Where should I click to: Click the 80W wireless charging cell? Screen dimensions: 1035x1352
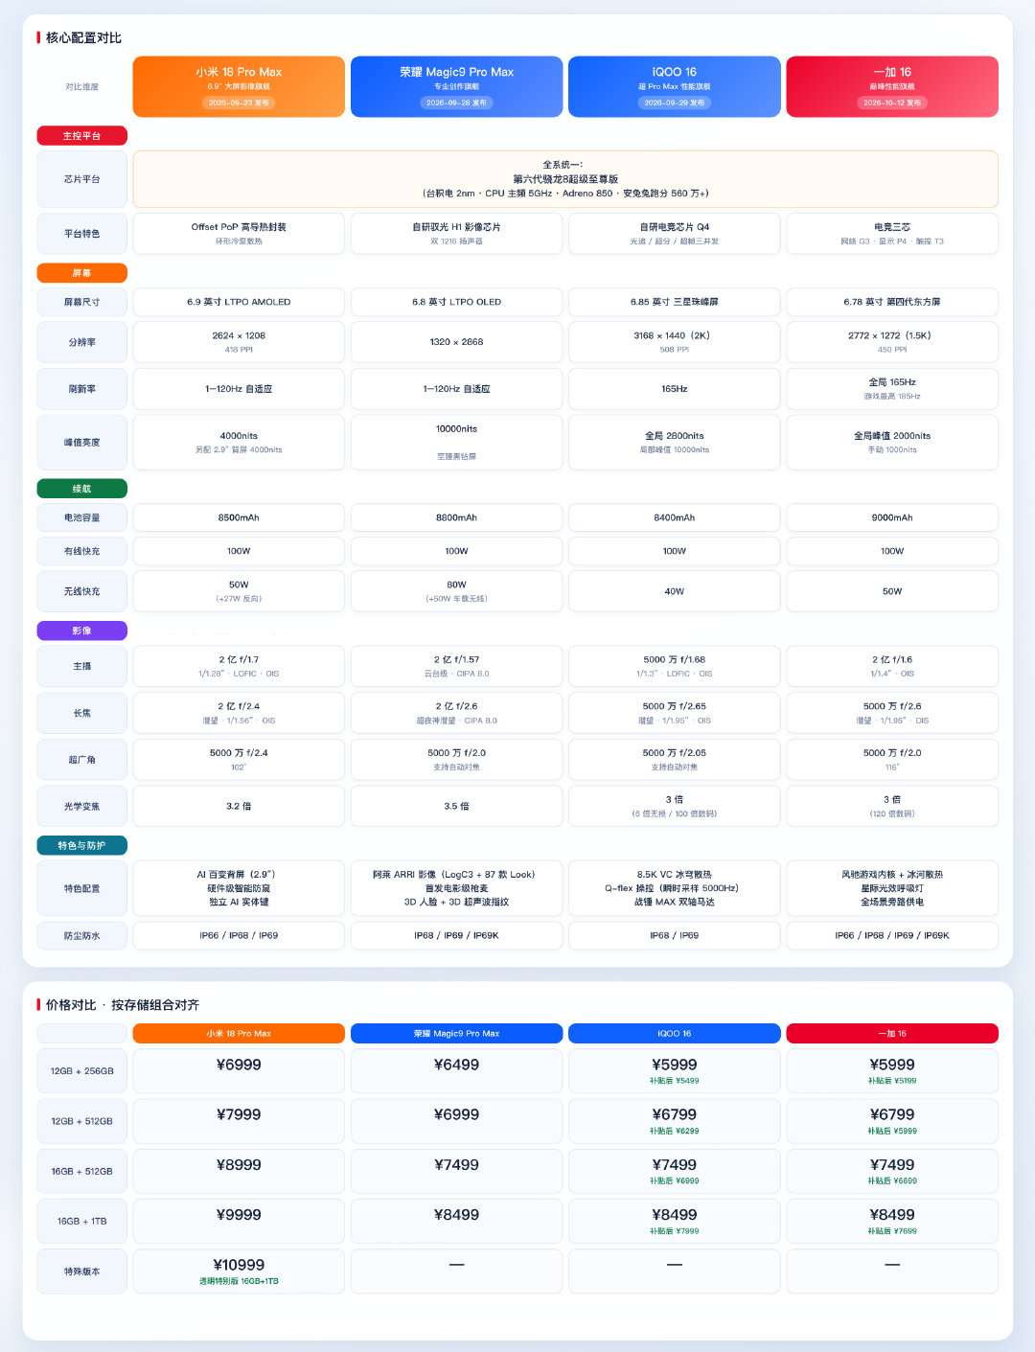[456, 591]
